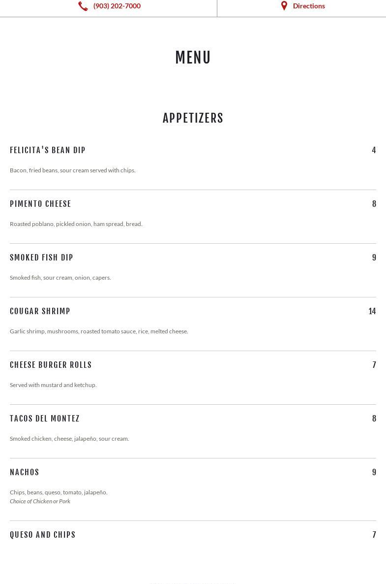Click the Cheese Burger Rolls title
Viewport: 386px width, 584px height.
(51, 365)
